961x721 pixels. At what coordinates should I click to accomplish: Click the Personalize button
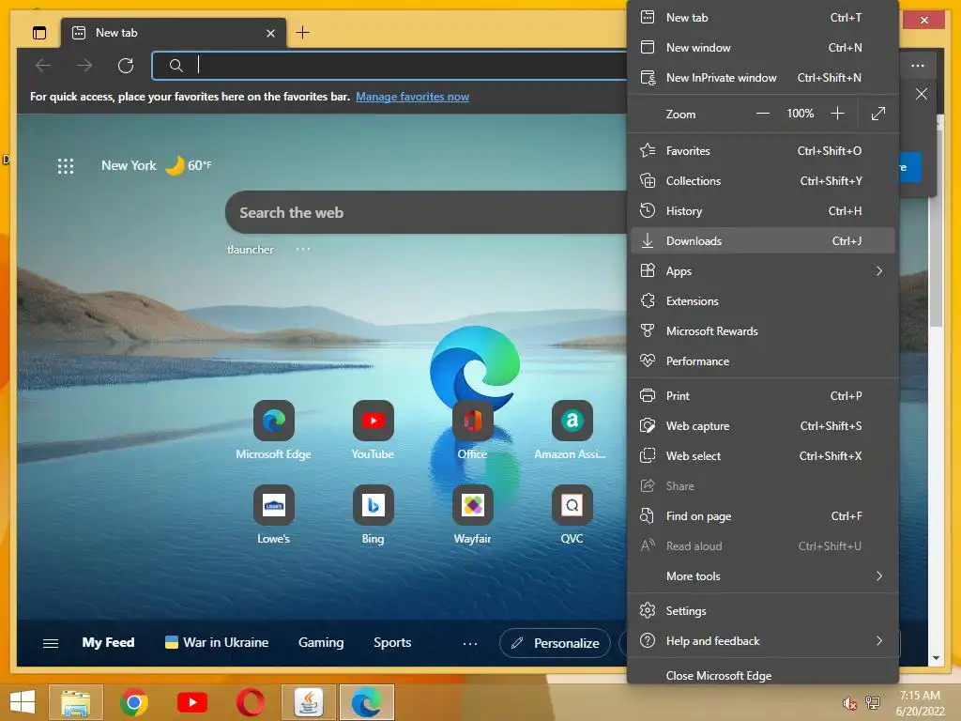pyautogui.click(x=556, y=643)
